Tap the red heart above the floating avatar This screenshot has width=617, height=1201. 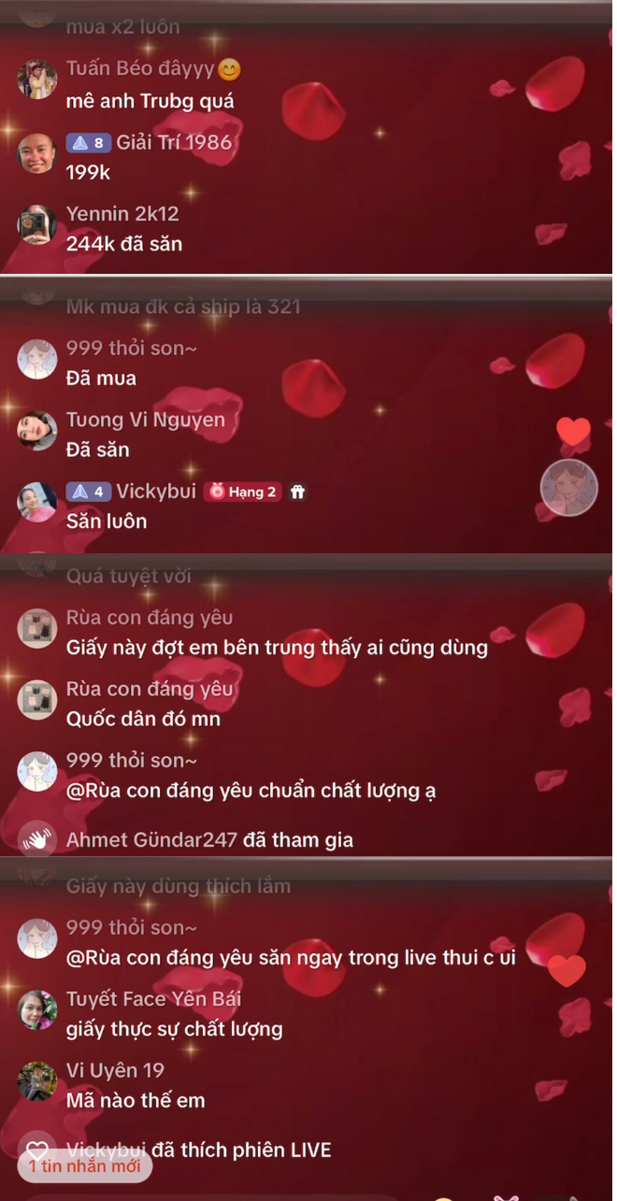tap(573, 431)
